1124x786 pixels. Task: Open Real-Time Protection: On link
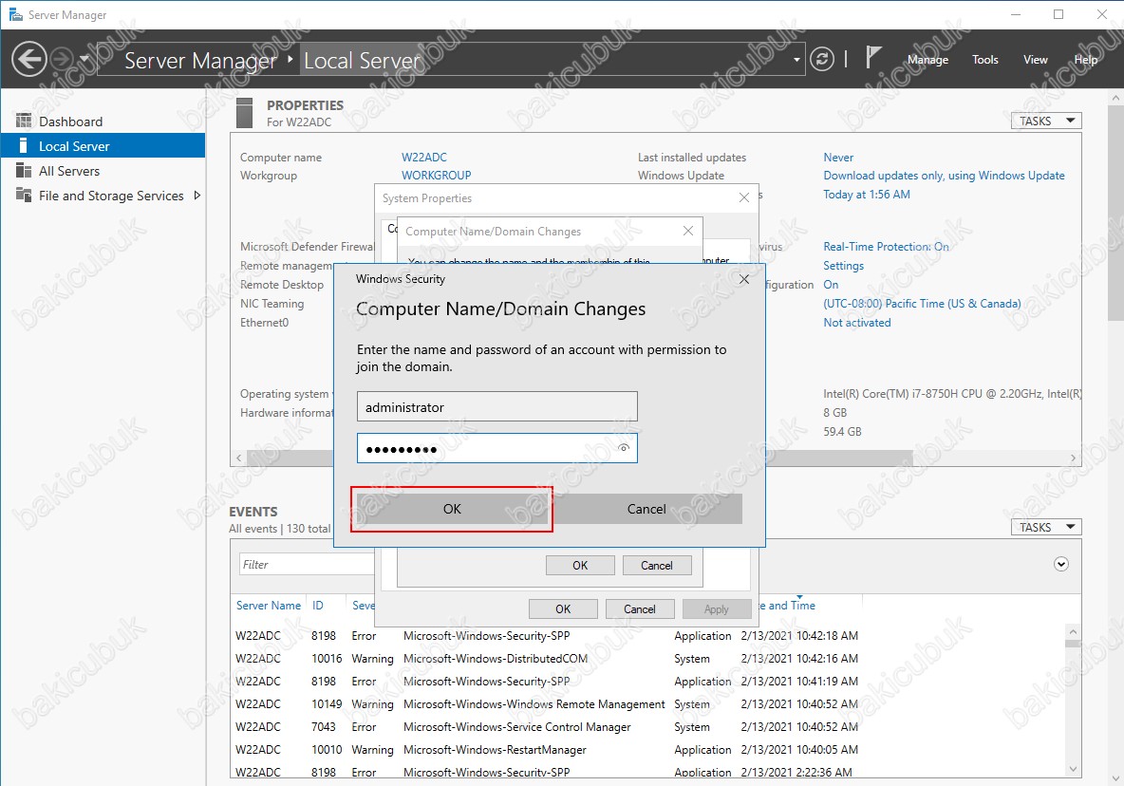tap(886, 247)
